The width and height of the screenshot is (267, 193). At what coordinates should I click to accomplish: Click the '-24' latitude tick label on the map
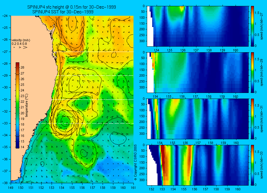click(5, 16)
